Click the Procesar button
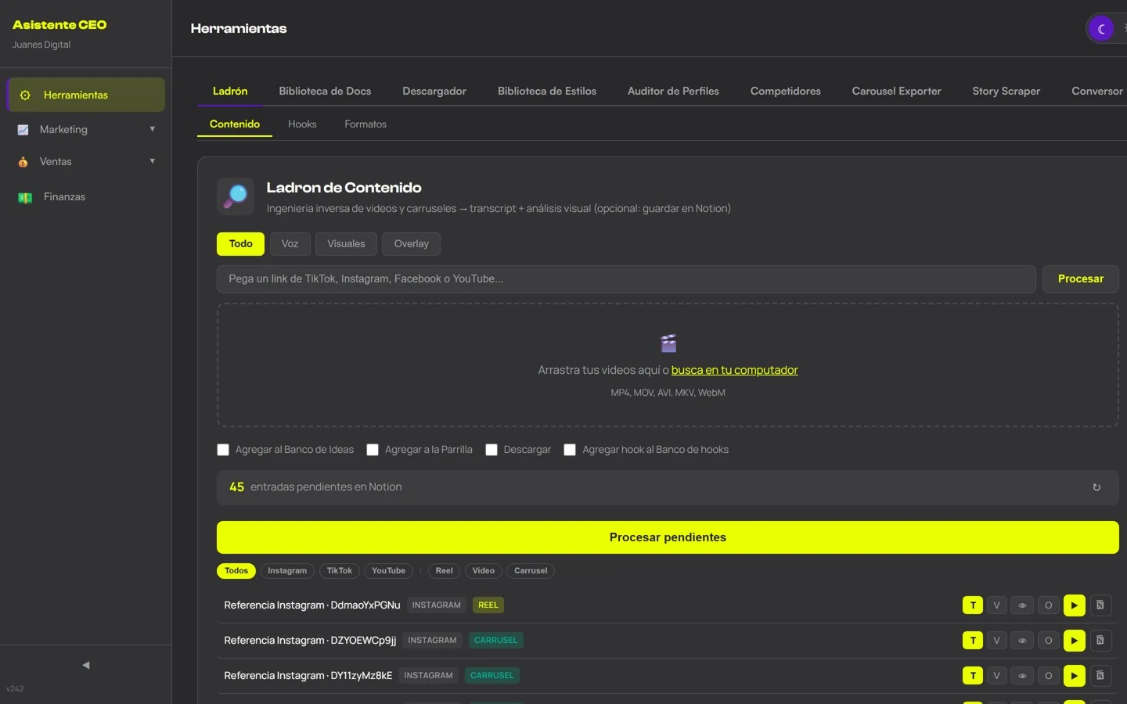1127x704 pixels. click(x=1080, y=279)
